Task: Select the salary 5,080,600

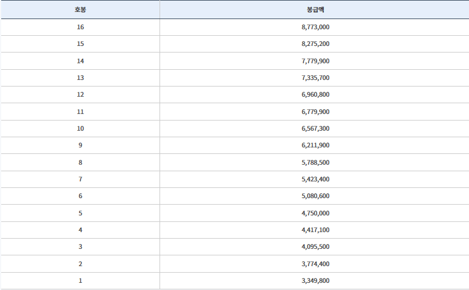Action: 315,196
